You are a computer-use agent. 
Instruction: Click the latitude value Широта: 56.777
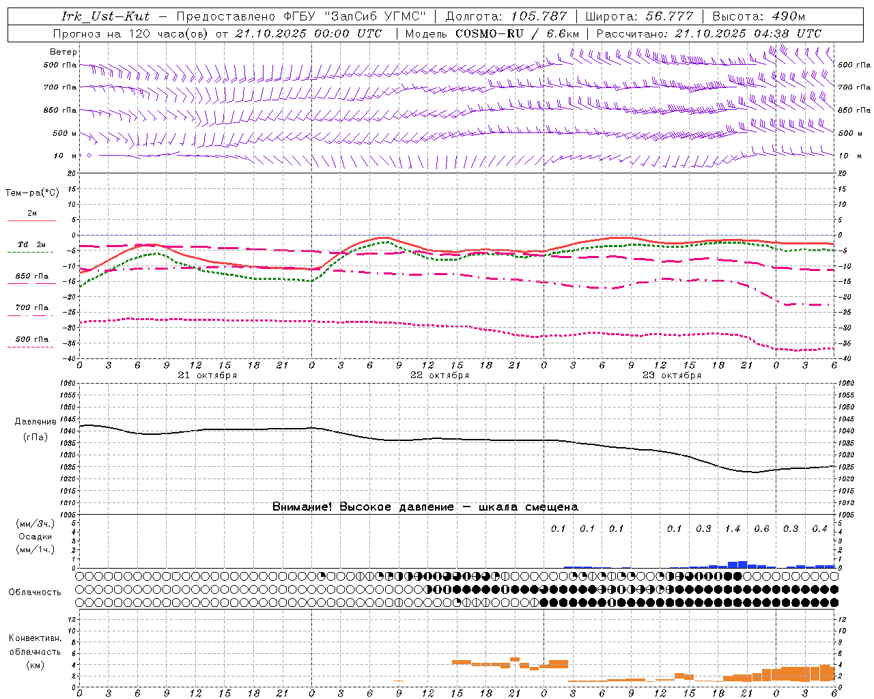coord(639,16)
